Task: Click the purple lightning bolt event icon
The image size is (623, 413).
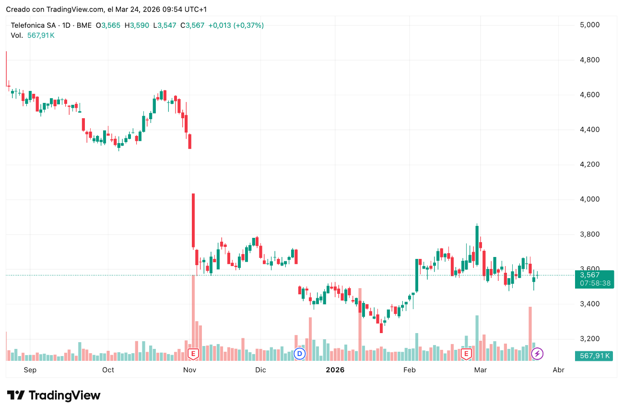Action: pos(538,354)
